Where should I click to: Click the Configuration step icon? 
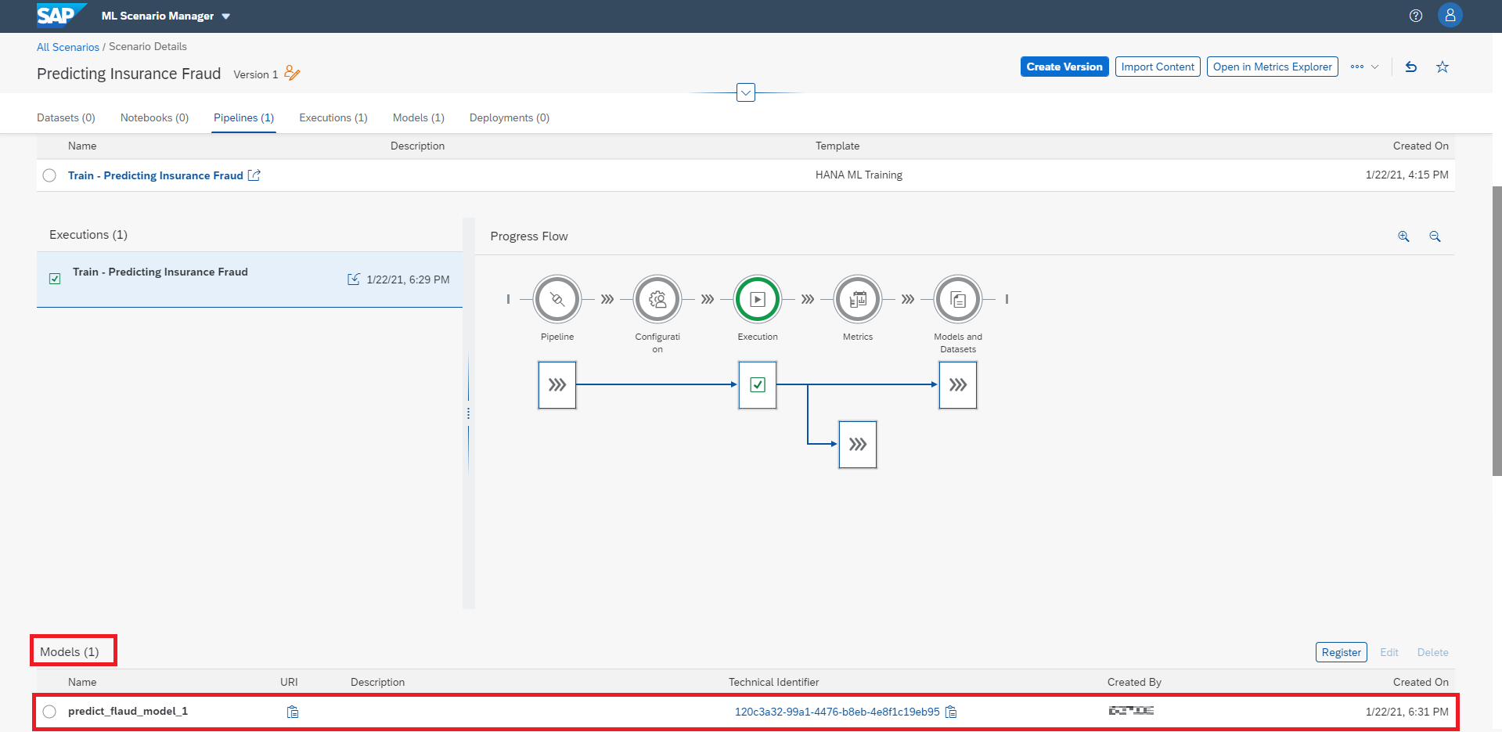tap(657, 299)
